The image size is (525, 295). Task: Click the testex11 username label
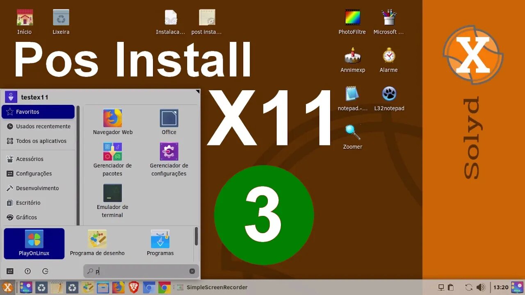(34, 97)
